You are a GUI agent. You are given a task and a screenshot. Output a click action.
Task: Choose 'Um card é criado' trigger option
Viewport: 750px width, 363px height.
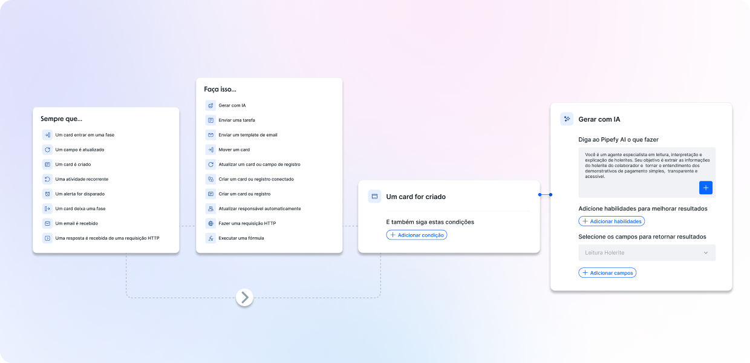click(x=73, y=165)
